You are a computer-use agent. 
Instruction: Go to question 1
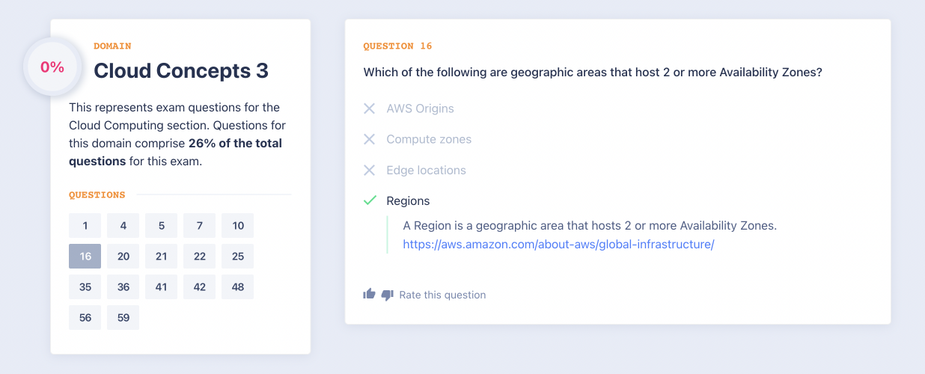click(x=85, y=225)
